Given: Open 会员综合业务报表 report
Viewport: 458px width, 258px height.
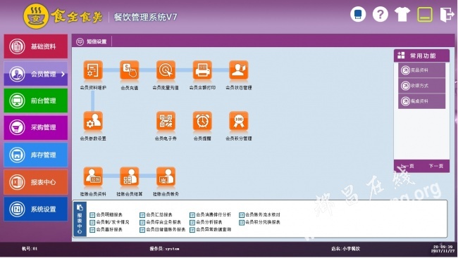Looking at the screenshot, I should [x=161, y=222].
